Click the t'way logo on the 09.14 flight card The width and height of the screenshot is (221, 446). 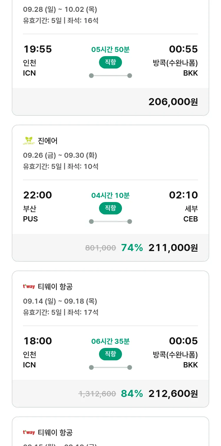click(29, 287)
